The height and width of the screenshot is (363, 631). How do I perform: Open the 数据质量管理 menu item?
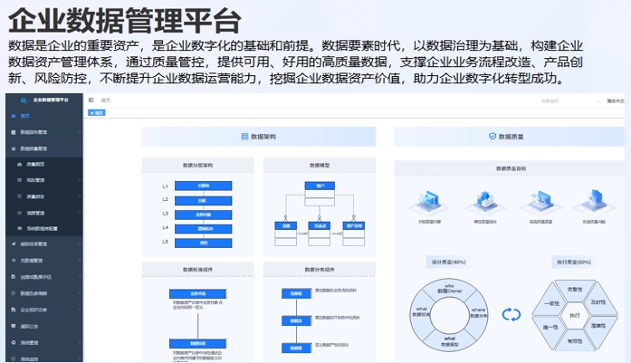click(44, 148)
